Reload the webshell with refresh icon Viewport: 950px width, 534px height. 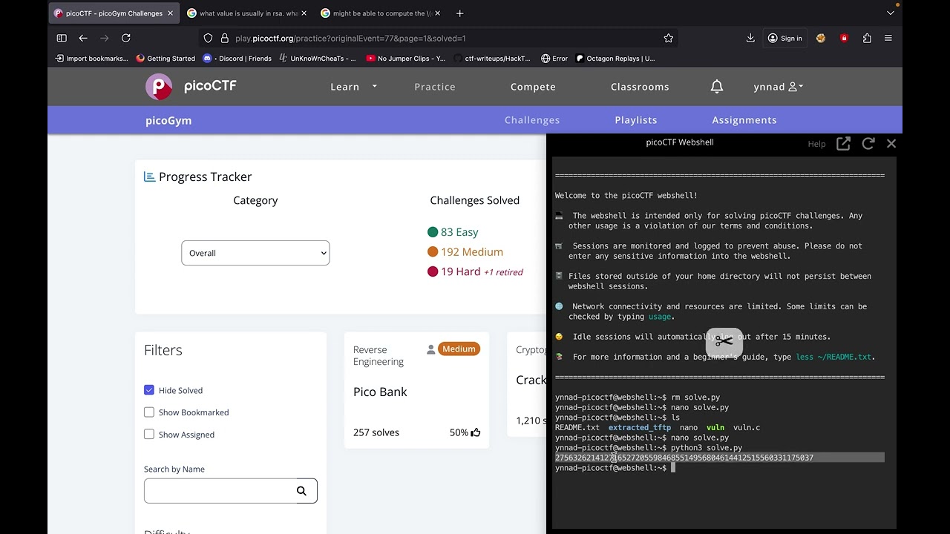pyautogui.click(x=868, y=144)
